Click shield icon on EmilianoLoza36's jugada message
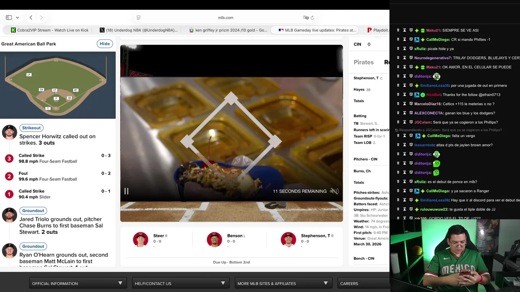The height and width of the screenshot is (292, 520). coord(411,86)
